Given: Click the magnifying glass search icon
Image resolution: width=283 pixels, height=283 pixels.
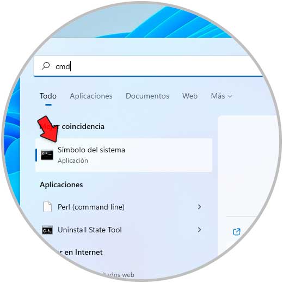Looking at the screenshot, I should coord(46,66).
